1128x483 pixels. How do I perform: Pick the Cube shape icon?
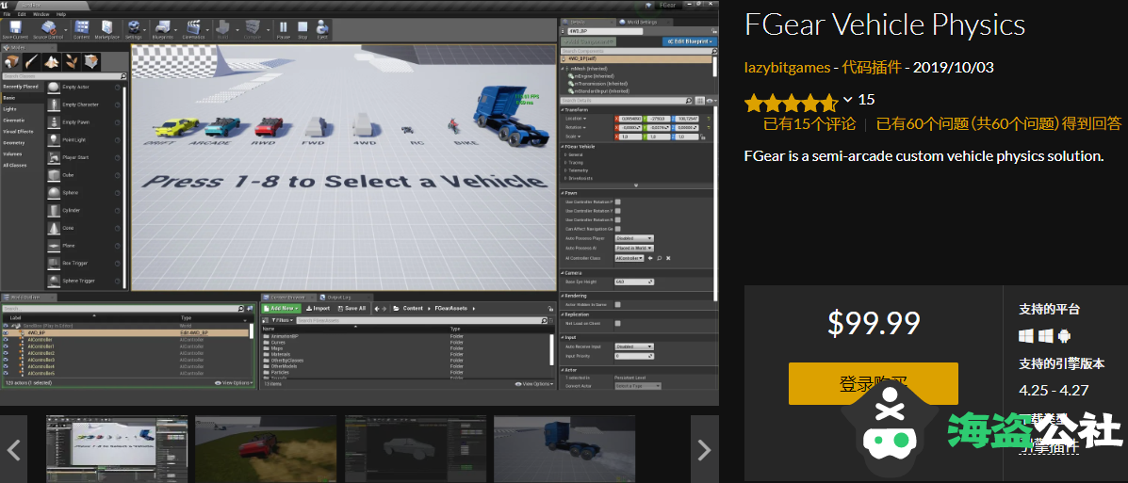point(54,175)
